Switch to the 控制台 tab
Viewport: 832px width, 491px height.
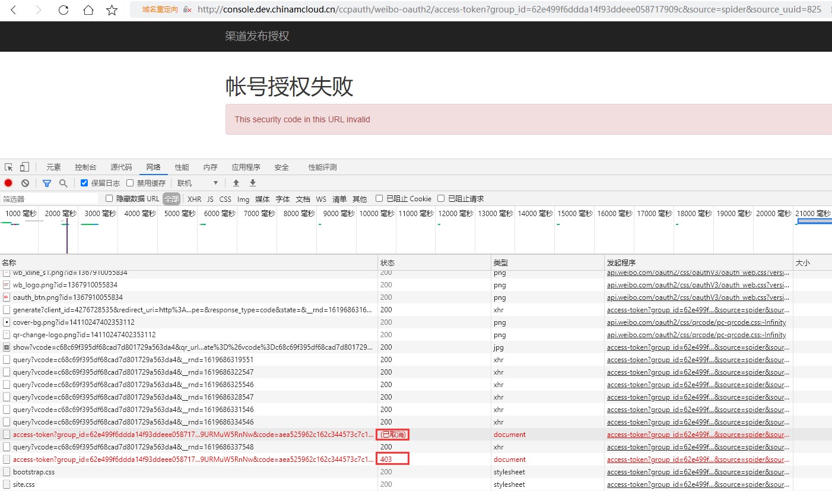(85, 167)
